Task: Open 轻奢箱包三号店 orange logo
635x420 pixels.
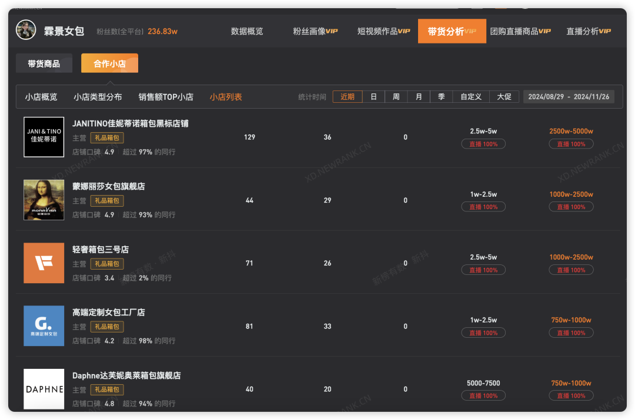Action: coord(44,263)
